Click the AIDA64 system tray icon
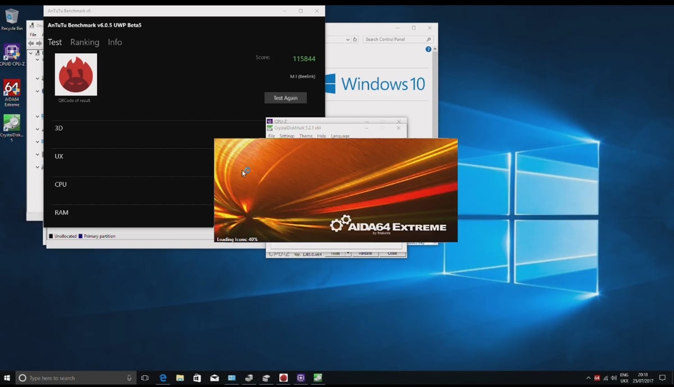The height and width of the screenshot is (387, 674). 596,377
